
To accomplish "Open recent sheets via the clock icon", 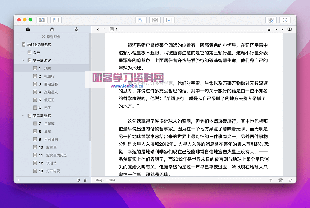I will [x=78, y=180].
